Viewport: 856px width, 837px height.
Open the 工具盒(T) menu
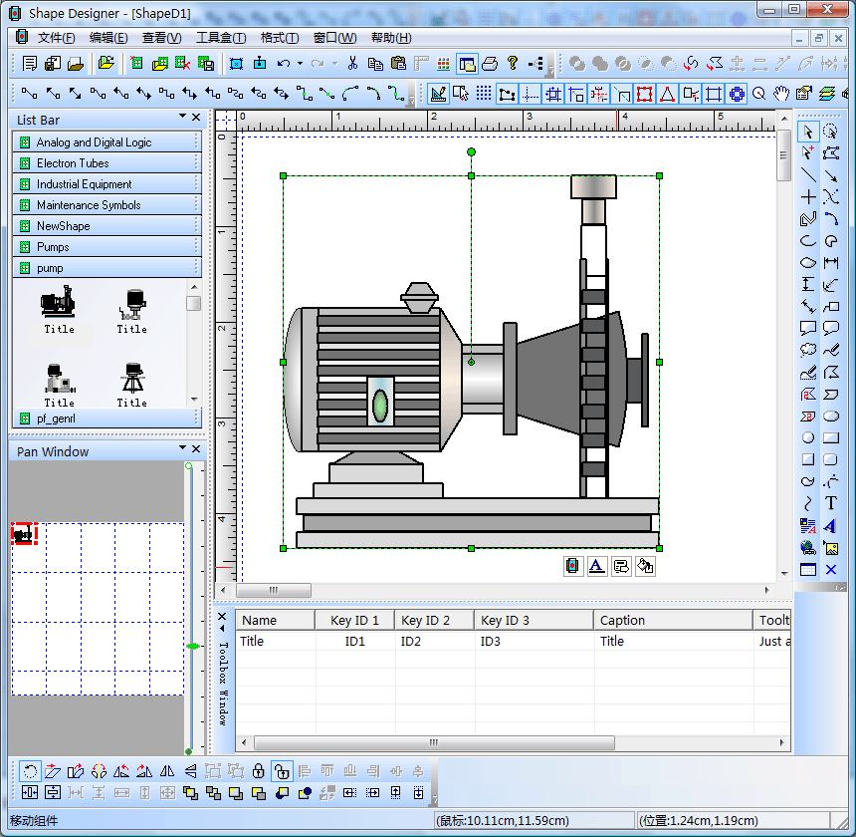pyautogui.click(x=220, y=38)
